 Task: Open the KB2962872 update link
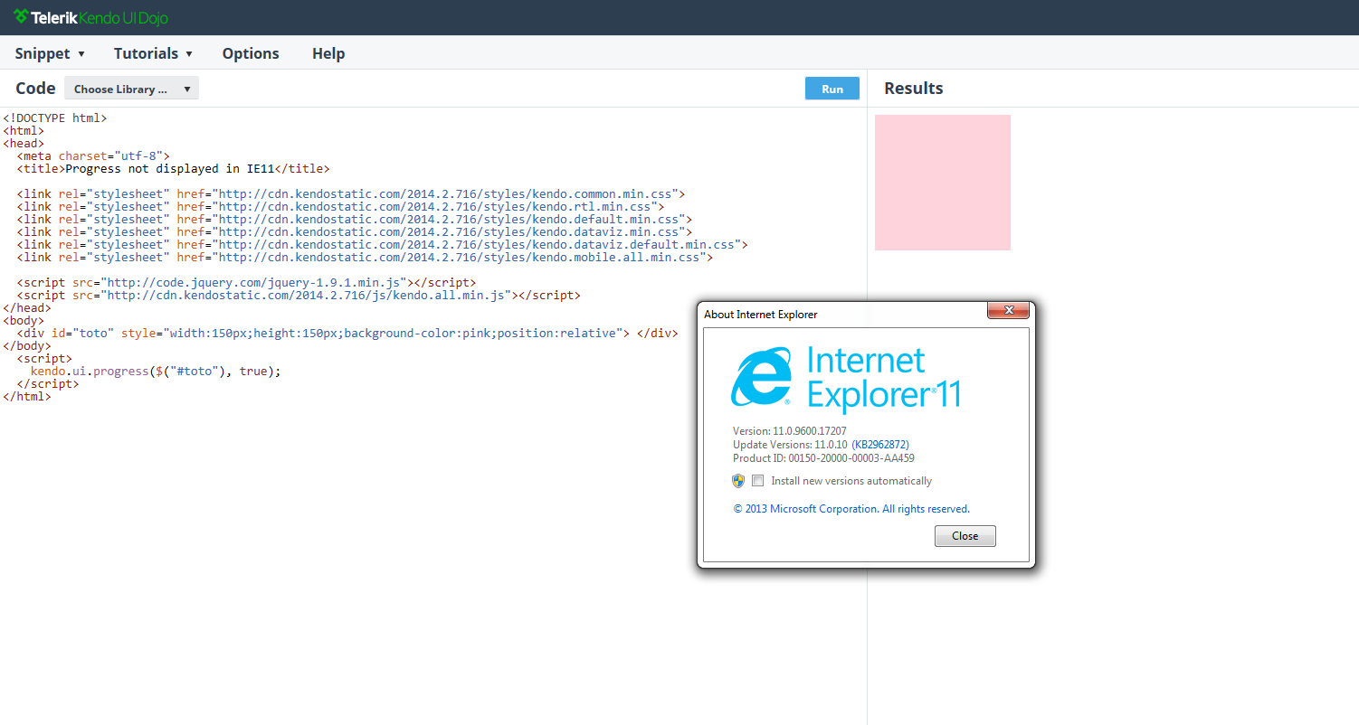click(880, 445)
